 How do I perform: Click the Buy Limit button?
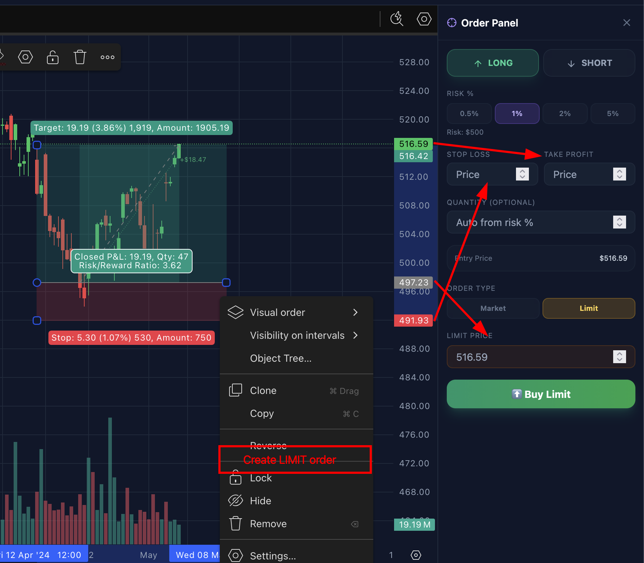[x=541, y=394]
